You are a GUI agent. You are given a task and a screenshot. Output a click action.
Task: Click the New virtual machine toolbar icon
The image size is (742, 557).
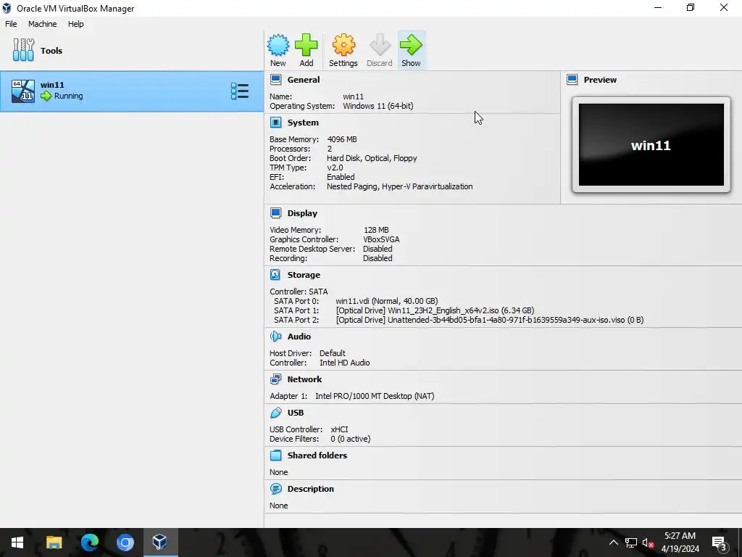[278, 45]
